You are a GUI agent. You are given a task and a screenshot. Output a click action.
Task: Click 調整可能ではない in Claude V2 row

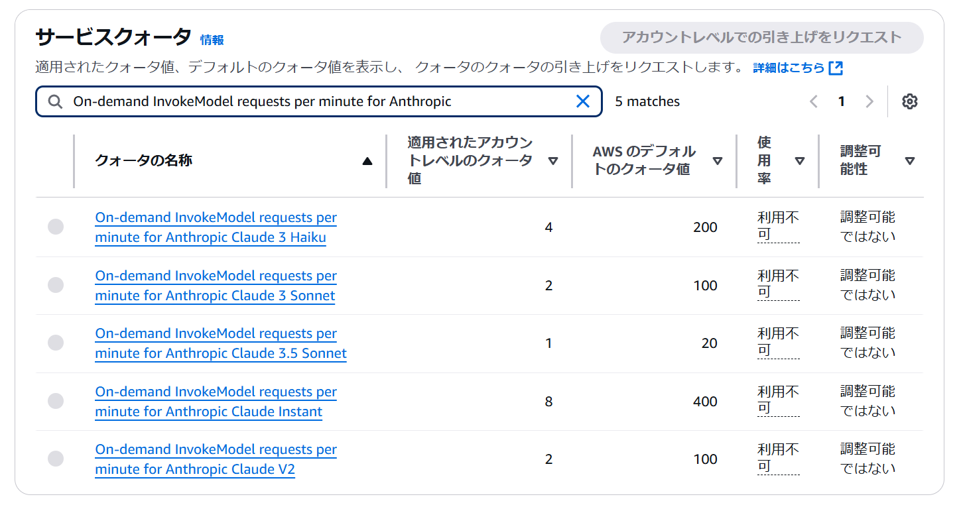point(868,459)
